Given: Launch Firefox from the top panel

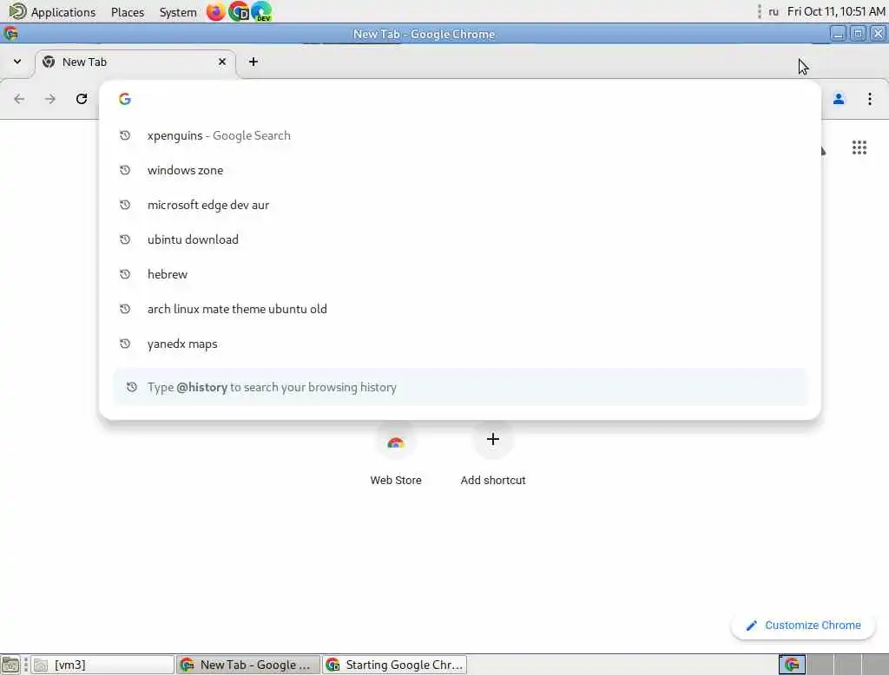Looking at the screenshot, I should click(216, 11).
